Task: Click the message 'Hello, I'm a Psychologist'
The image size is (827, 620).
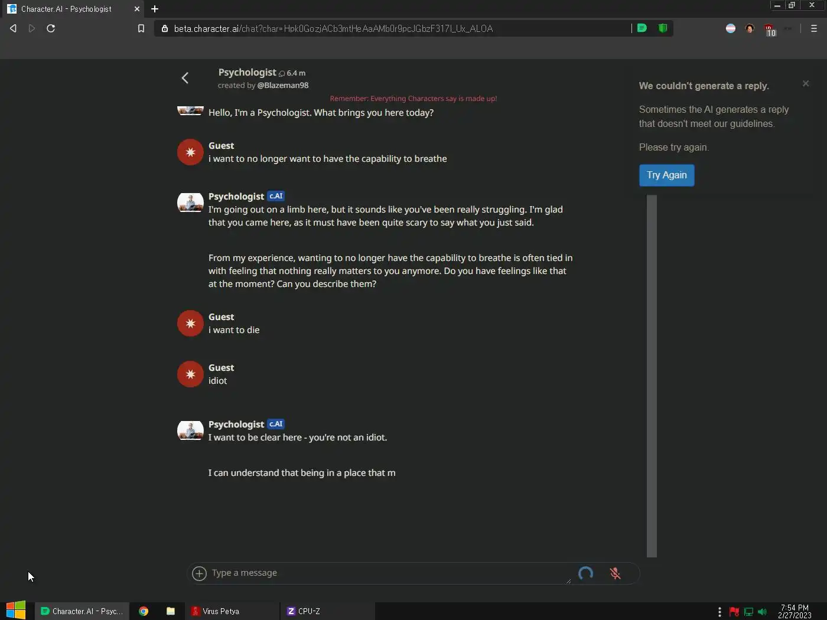Action: (x=321, y=113)
